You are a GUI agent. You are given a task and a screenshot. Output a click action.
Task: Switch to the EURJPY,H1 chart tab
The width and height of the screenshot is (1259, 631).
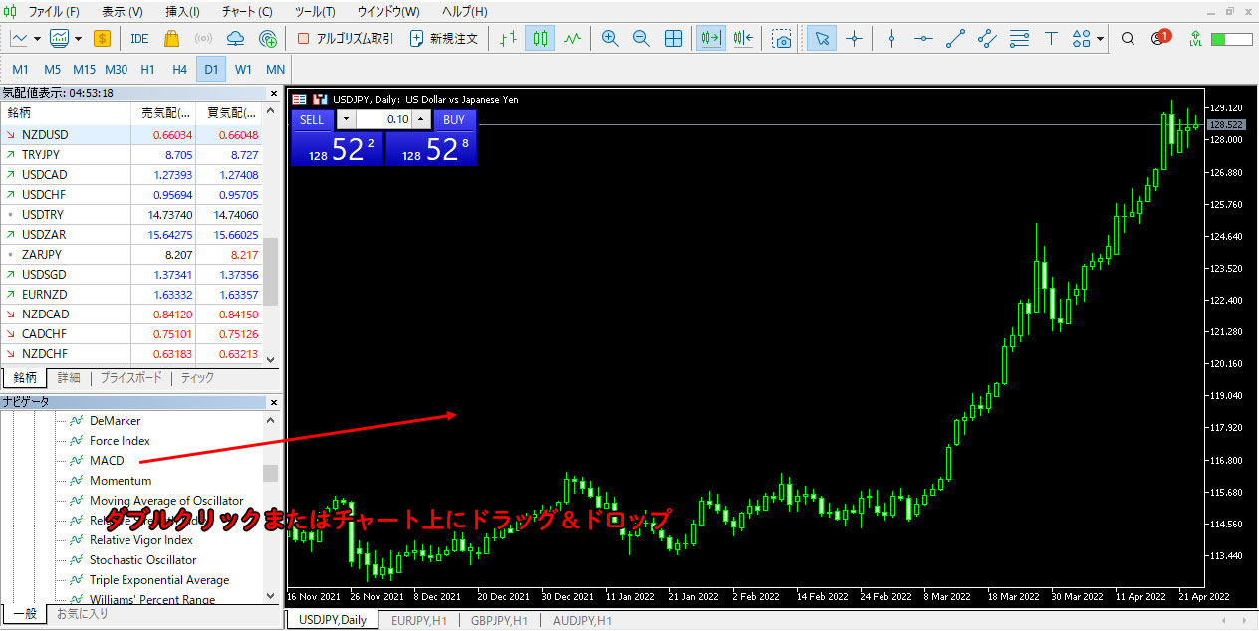(418, 620)
